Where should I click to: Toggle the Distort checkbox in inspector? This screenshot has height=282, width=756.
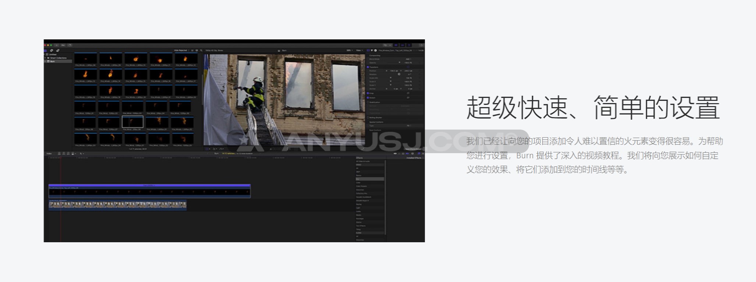click(x=368, y=98)
